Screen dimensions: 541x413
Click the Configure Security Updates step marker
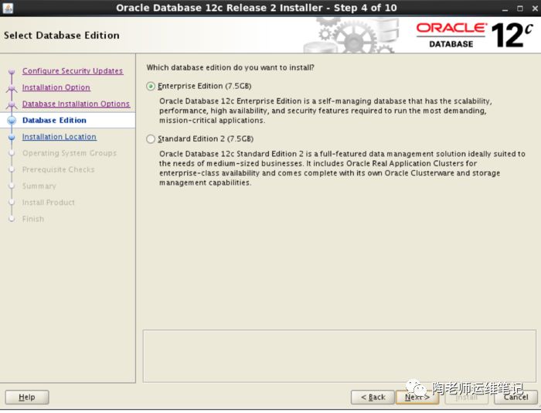click(12, 71)
